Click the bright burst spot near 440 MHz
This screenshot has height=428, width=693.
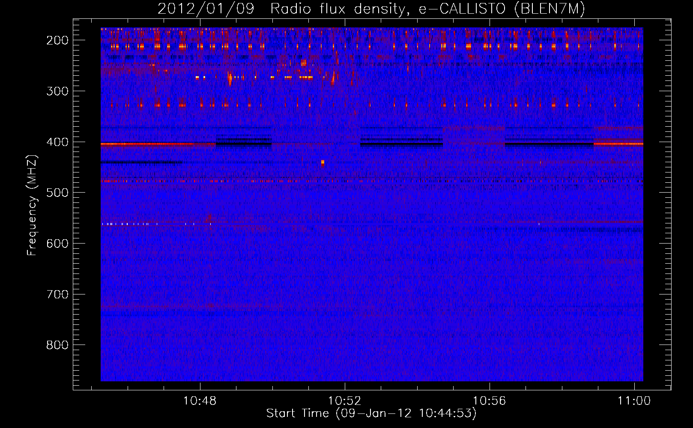[323, 163]
